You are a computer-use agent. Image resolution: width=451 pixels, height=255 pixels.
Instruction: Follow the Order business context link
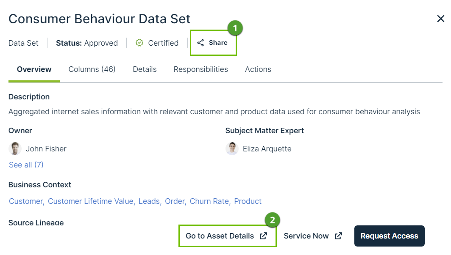coord(174,201)
